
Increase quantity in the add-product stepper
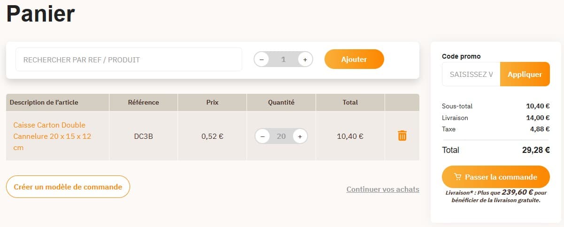[305, 60]
